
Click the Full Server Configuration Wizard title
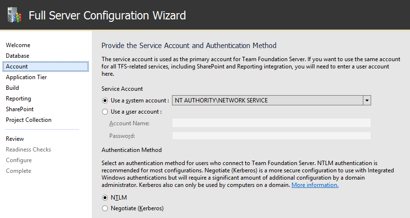click(107, 16)
